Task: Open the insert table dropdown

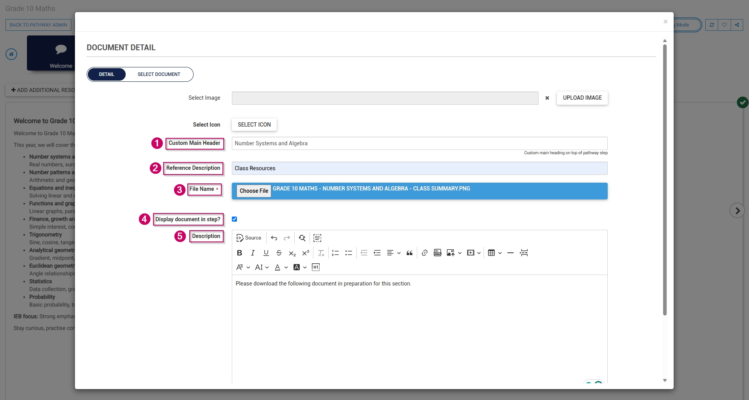Action: (495, 253)
